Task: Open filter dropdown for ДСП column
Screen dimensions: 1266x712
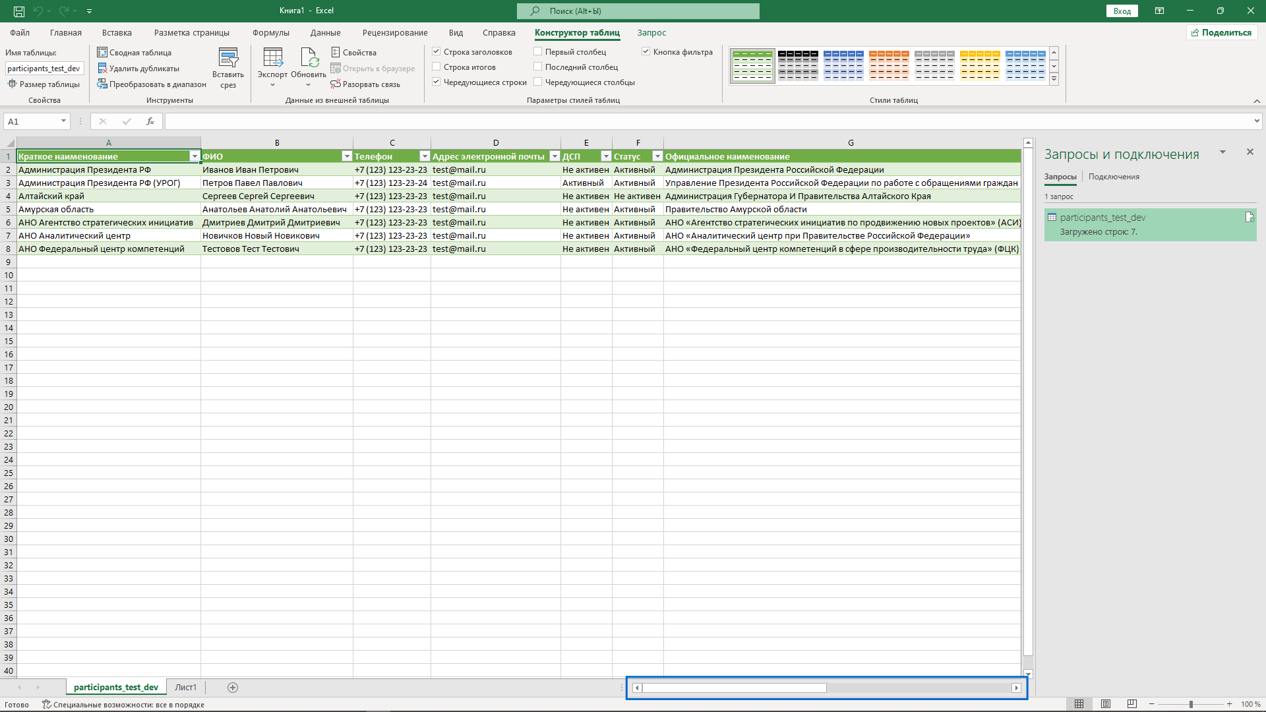Action: 606,156
